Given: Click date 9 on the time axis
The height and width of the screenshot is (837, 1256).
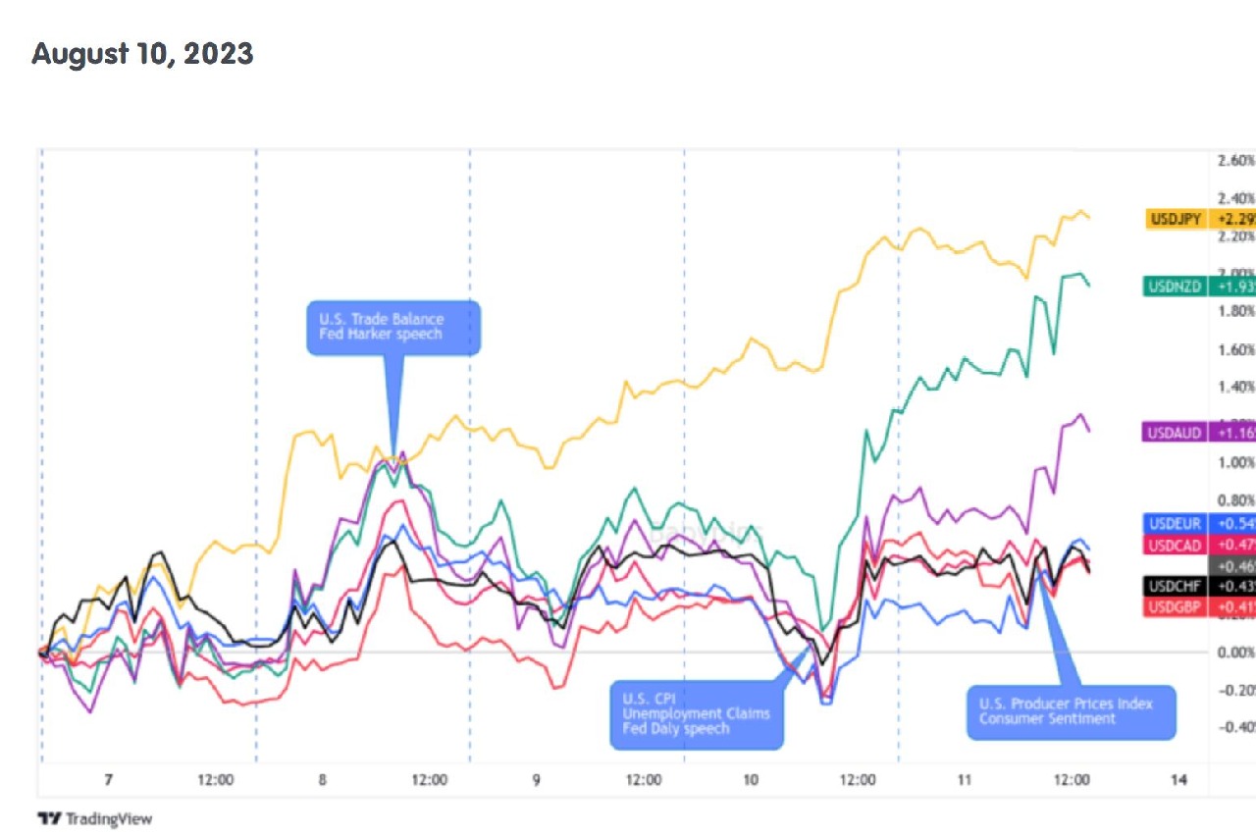Looking at the screenshot, I should (x=537, y=780).
